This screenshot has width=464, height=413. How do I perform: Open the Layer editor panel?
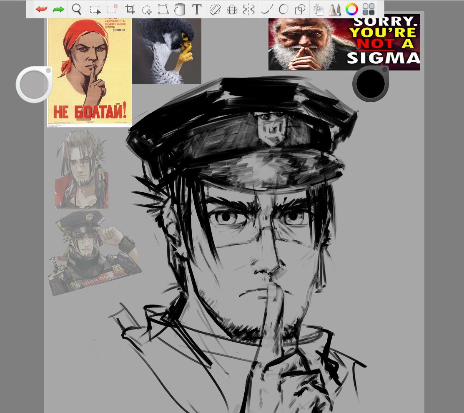pyautogui.click(x=319, y=10)
